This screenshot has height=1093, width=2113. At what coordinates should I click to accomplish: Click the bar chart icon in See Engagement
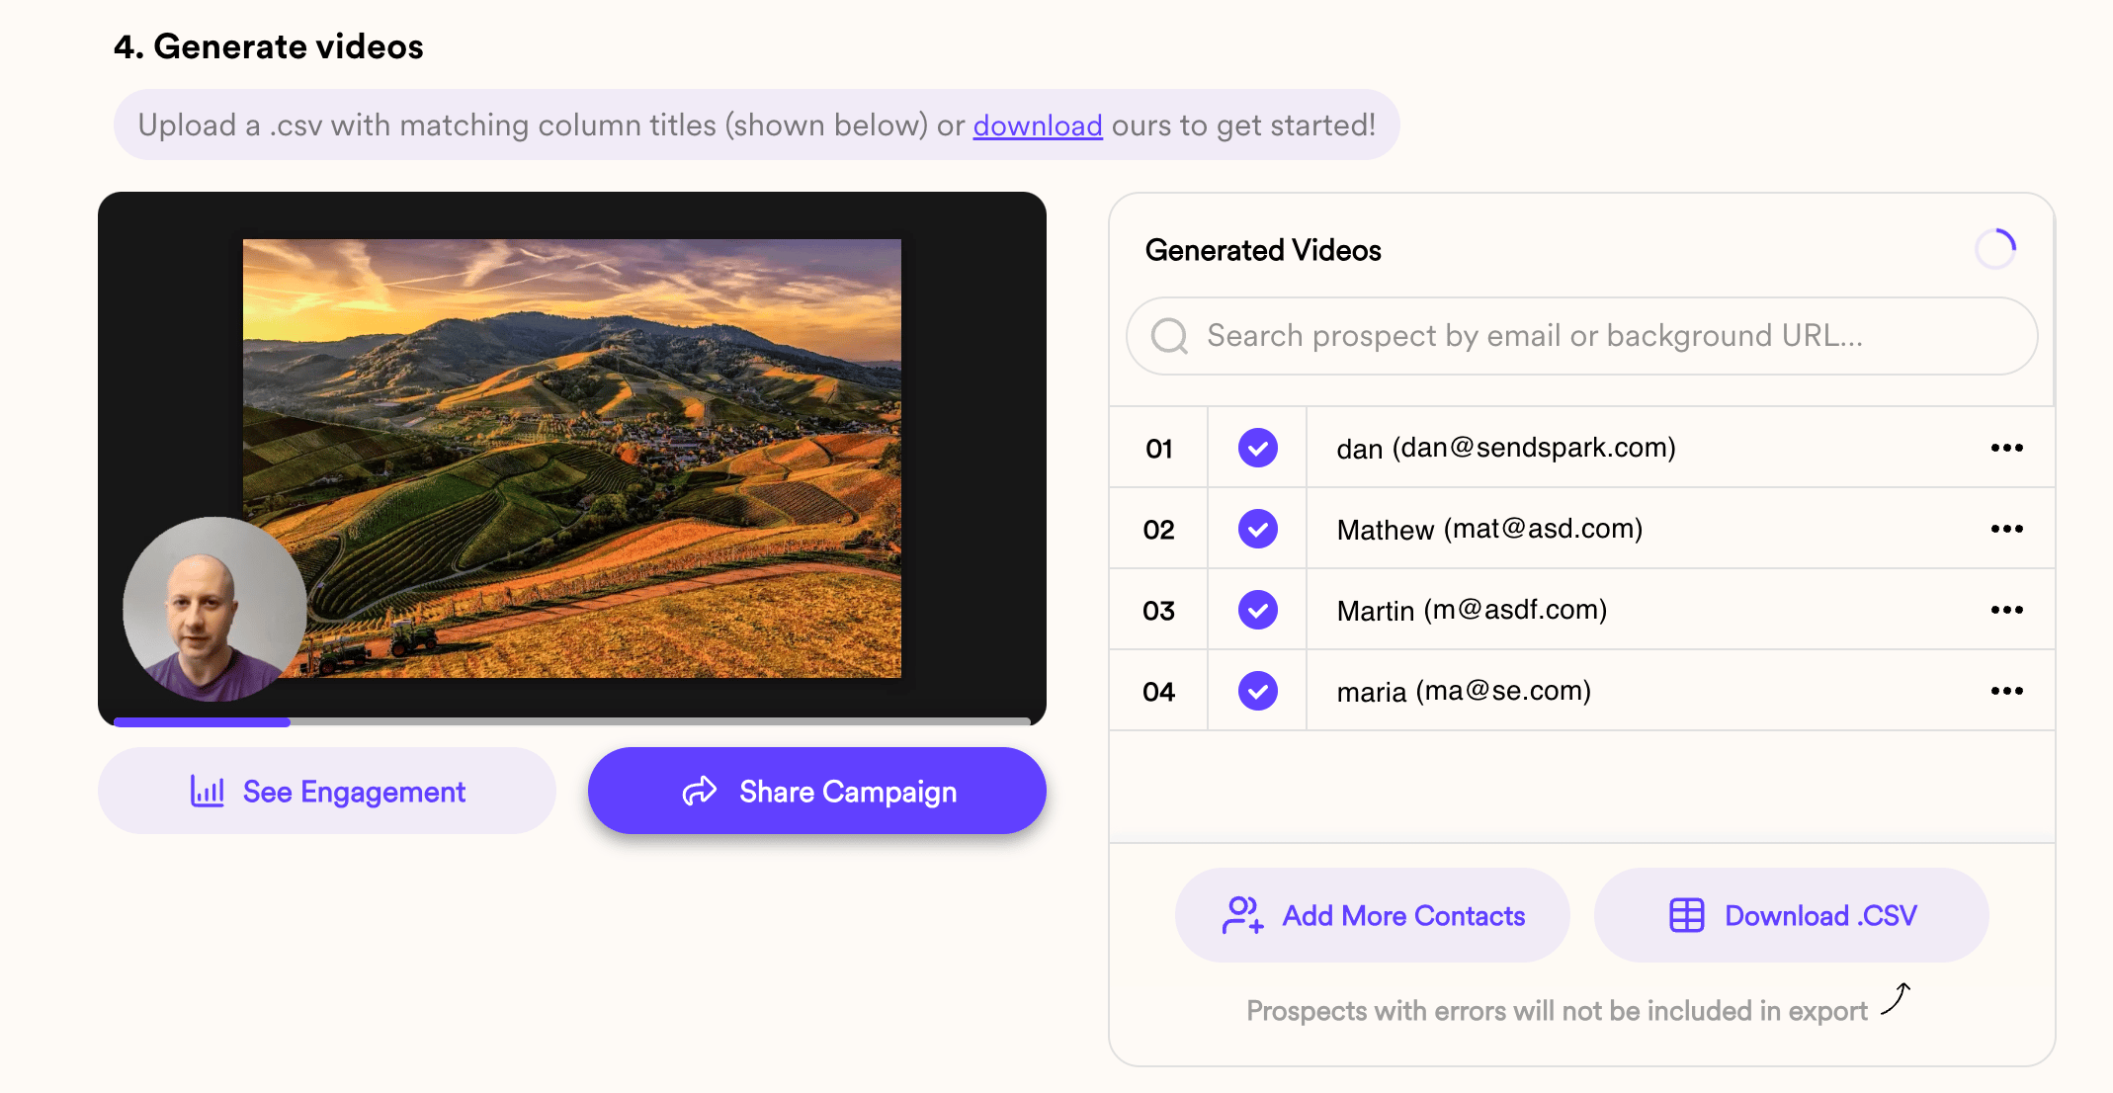coord(208,791)
